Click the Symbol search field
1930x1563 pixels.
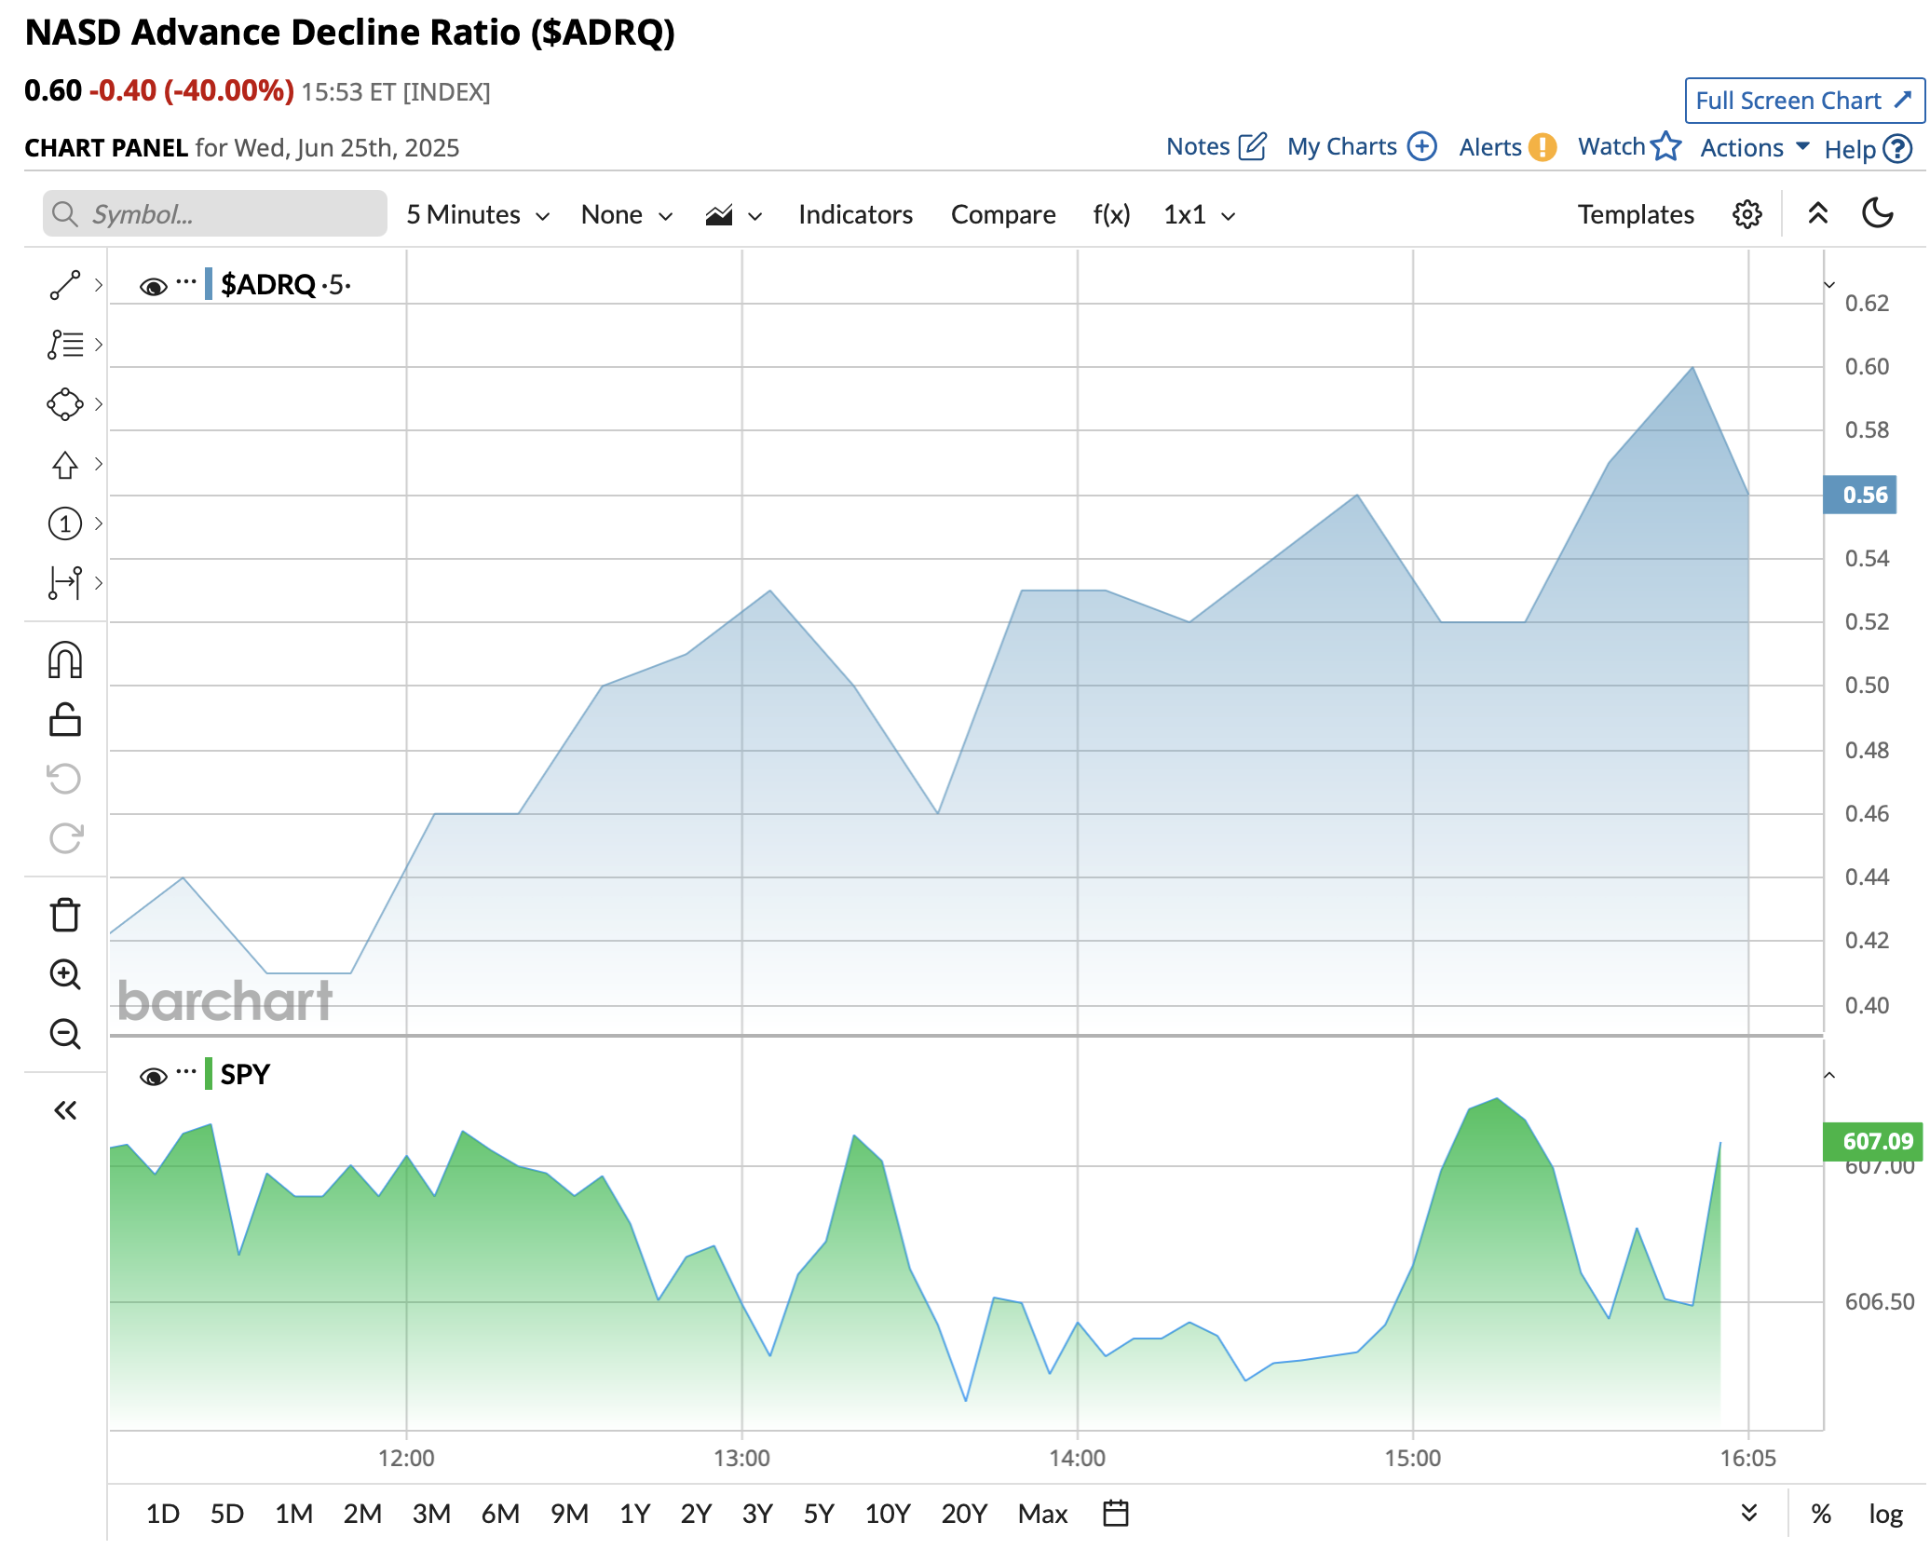(215, 214)
